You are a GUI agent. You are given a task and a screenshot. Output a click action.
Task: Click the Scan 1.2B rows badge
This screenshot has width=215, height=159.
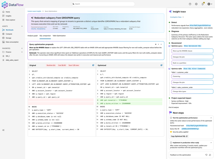(74, 65)
